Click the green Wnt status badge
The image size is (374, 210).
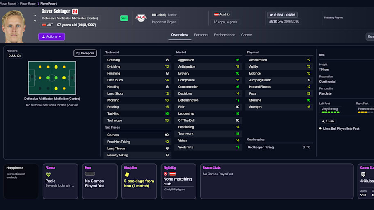(124, 18)
